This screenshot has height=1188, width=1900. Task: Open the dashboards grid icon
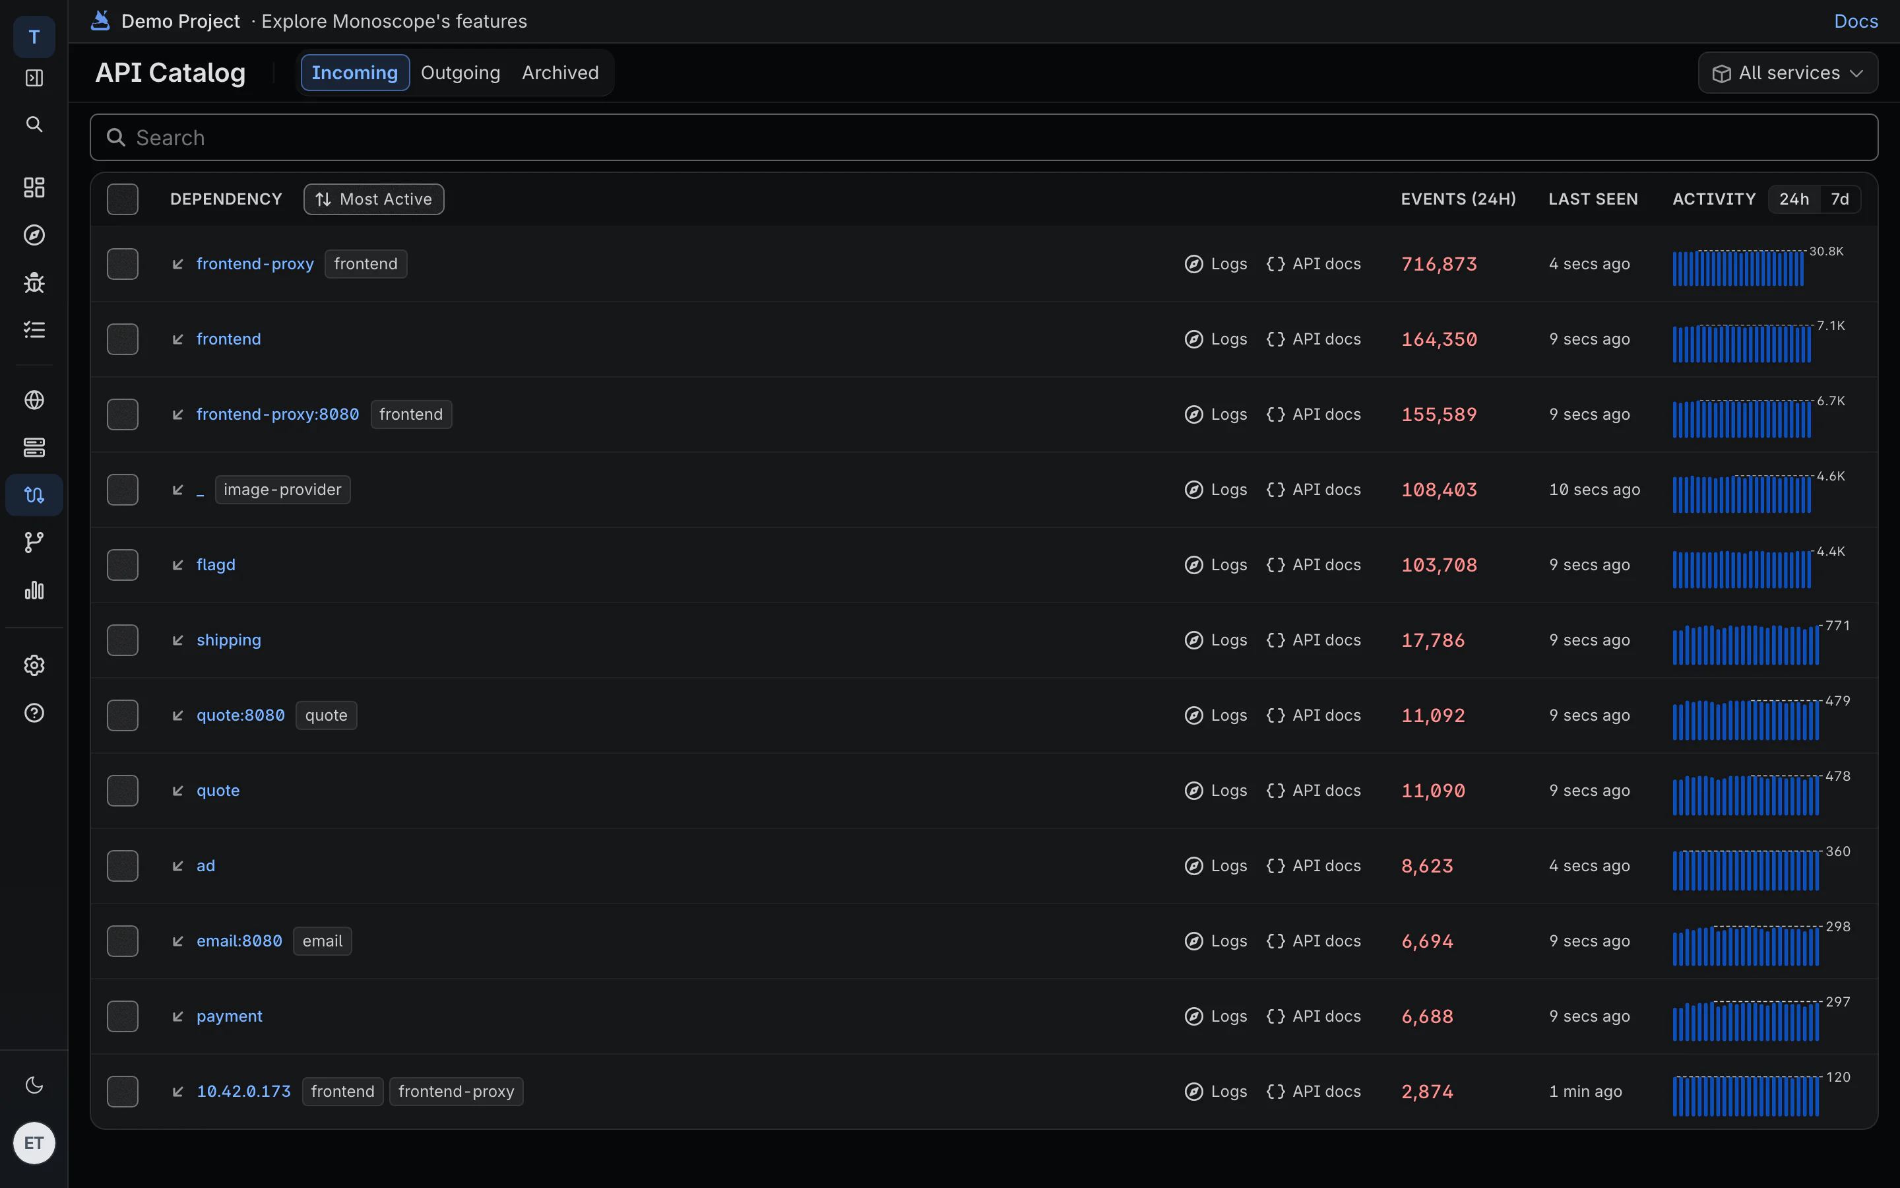(34, 187)
